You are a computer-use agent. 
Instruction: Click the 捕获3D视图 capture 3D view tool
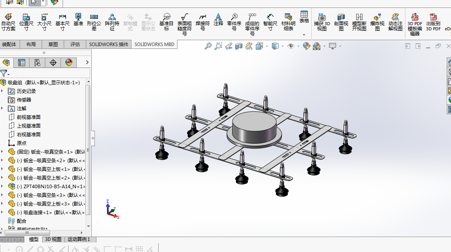click(x=322, y=22)
